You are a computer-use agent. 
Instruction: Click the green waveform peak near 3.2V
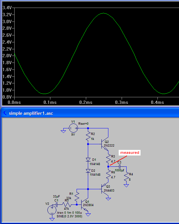coord(104,13)
